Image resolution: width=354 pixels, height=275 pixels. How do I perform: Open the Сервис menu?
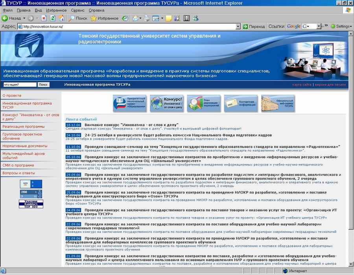point(77,10)
